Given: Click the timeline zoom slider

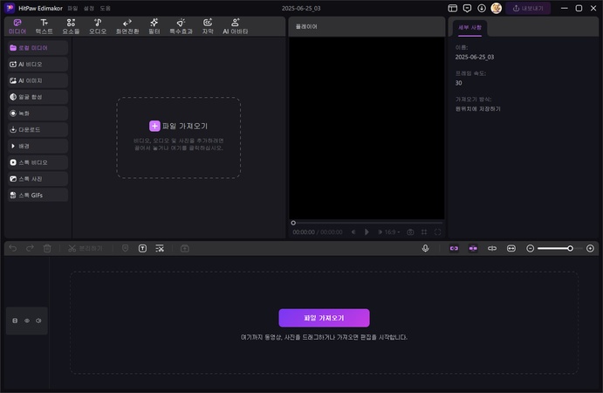Looking at the screenshot, I should [x=555, y=249].
